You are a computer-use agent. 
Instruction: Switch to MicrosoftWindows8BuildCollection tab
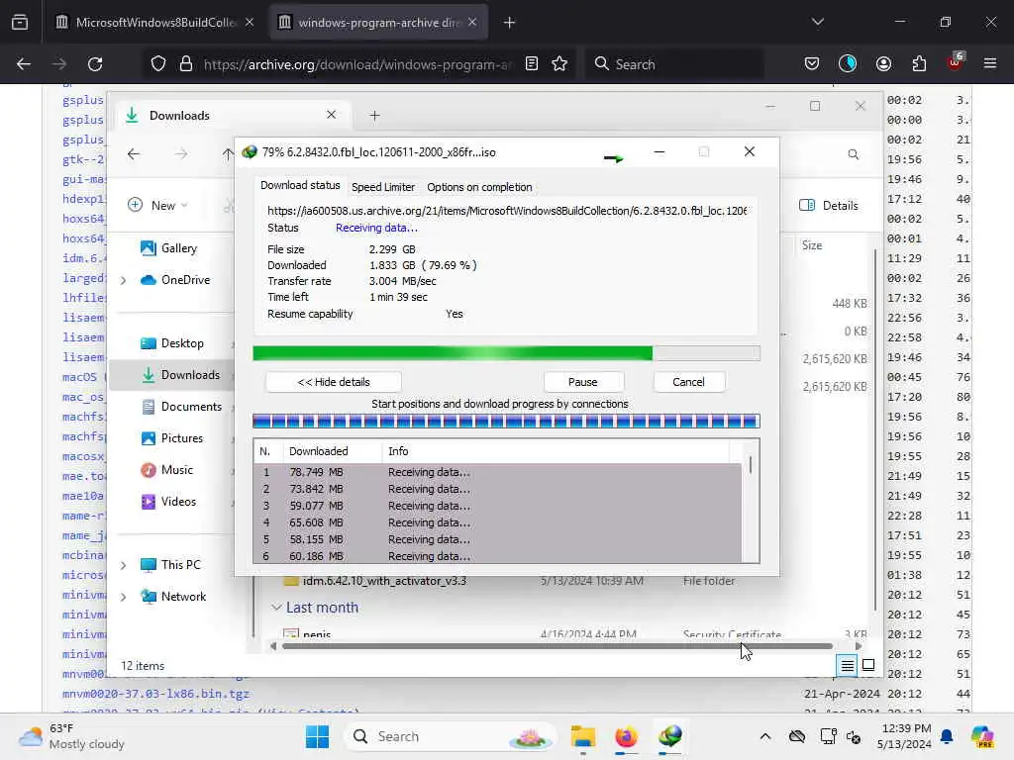155,23
